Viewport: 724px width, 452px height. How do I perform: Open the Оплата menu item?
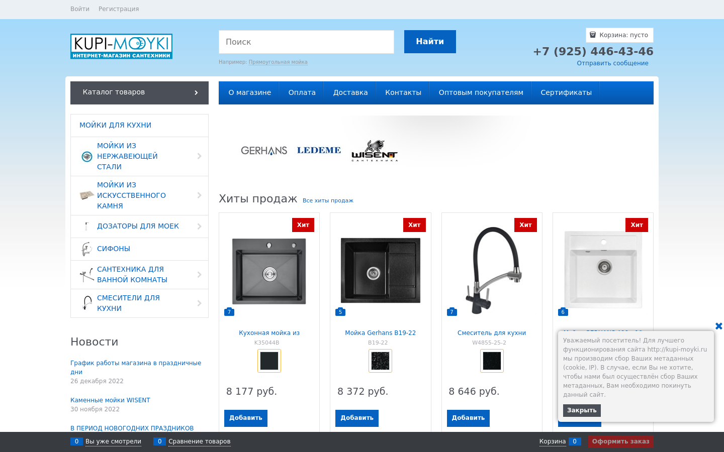[x=302, y=92]
